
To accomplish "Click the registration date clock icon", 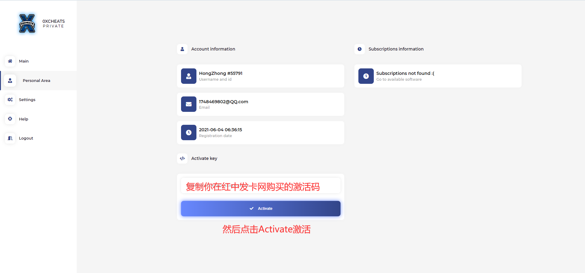I will pos(189,132).
